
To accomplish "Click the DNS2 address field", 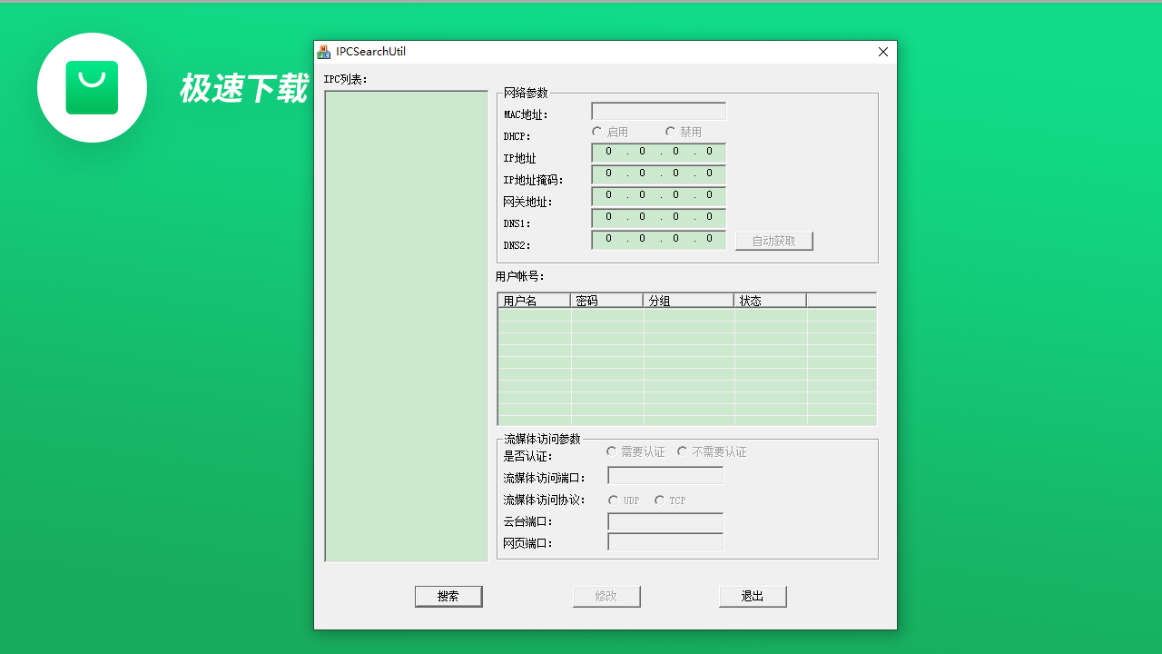I will [x=659, y=240].
